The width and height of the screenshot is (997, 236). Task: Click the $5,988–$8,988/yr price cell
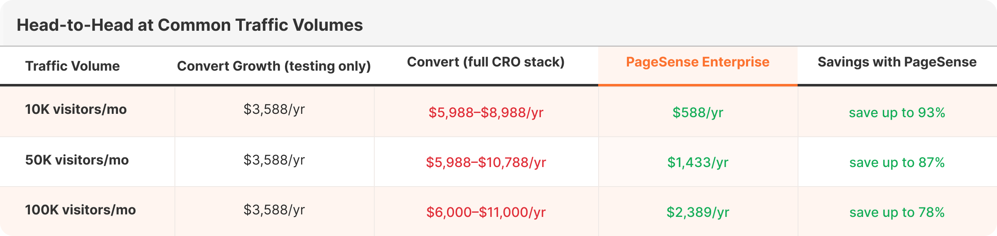[x=486, y=113]
